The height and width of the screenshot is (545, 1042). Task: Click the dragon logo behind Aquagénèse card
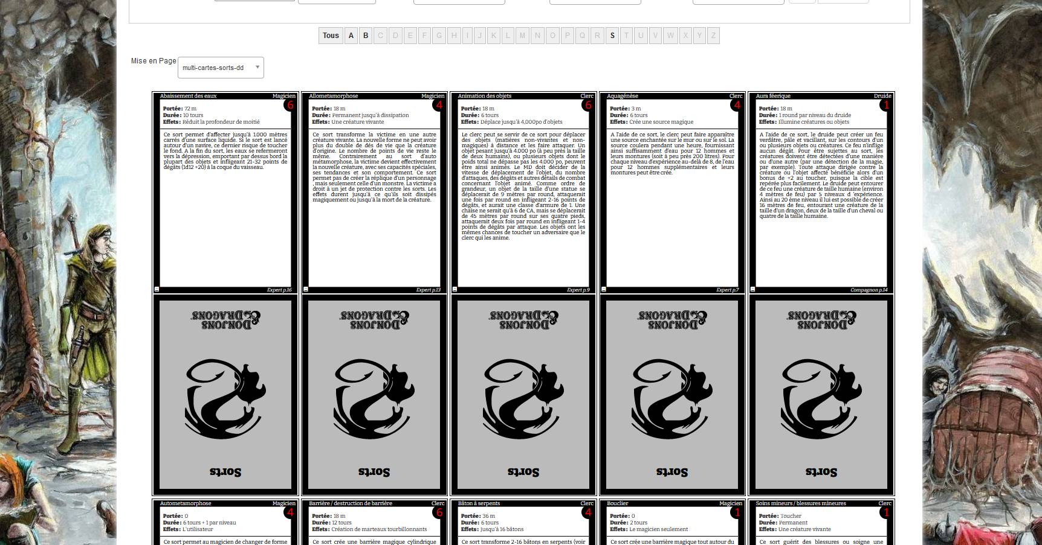pos(672,399)
